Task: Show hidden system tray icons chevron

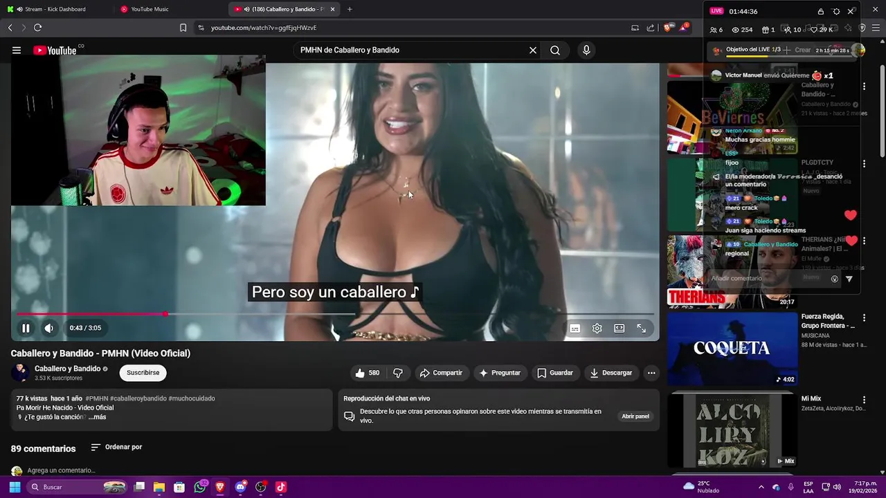Action: (761, 487)
